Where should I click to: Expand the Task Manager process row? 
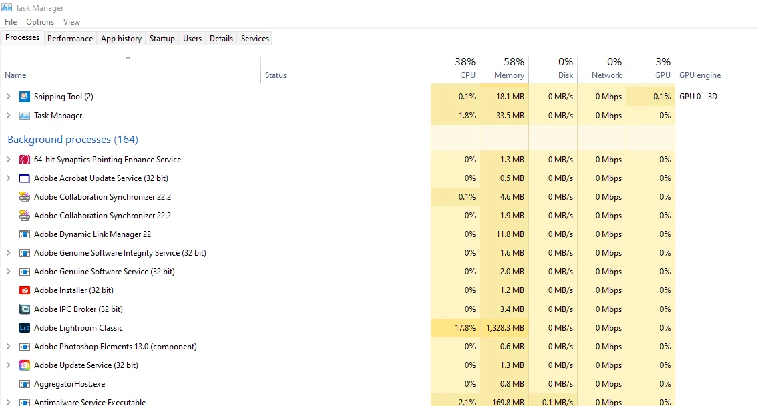[8, 116]
